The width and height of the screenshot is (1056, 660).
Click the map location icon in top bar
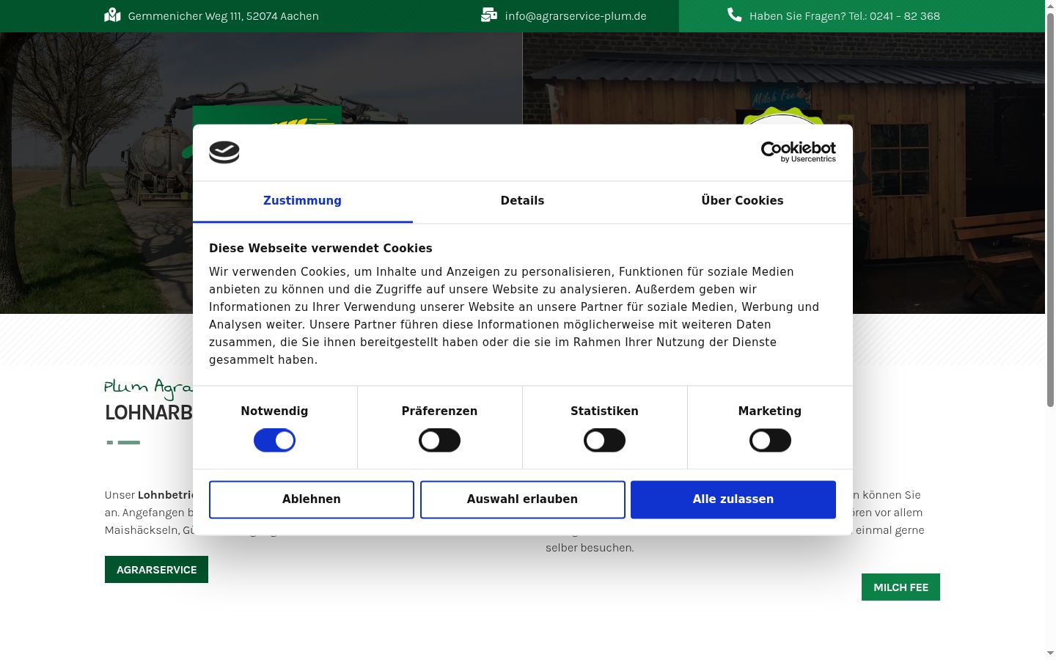112,15
